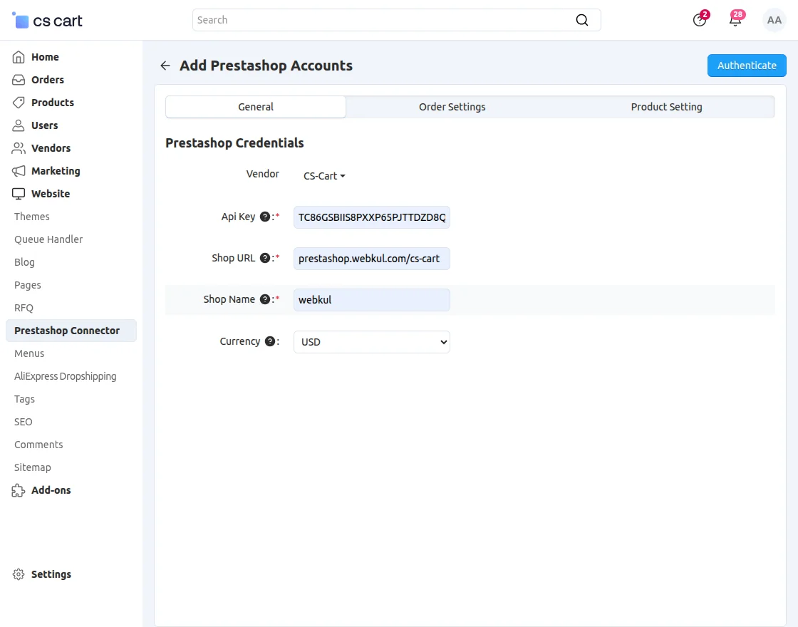The width and height of the screenshot is (798, 627).
Task: Click the Currency help tooltip icon
Action: [x=270, y=341]
